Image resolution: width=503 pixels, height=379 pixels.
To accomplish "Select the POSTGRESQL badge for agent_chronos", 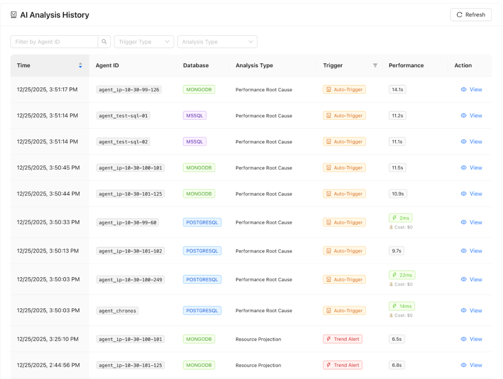I will pos(202,310).
